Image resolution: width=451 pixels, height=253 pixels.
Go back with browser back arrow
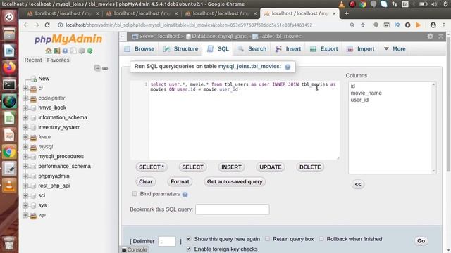coord(26,25)
